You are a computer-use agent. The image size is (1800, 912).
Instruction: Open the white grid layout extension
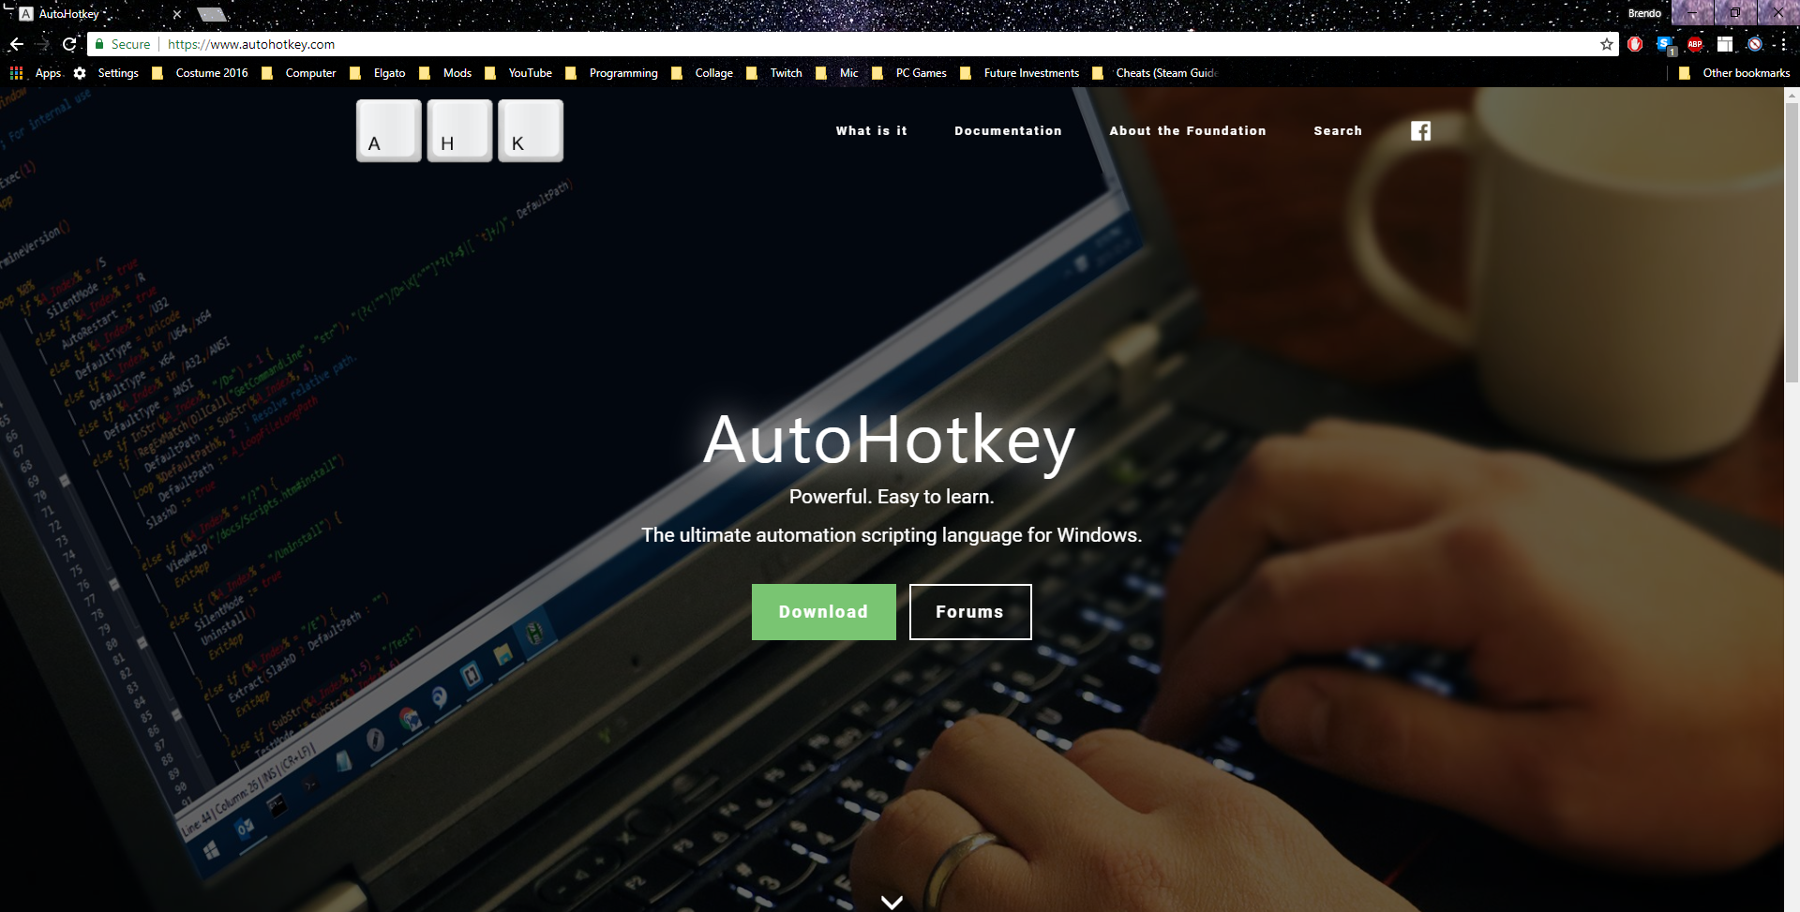1725,44
